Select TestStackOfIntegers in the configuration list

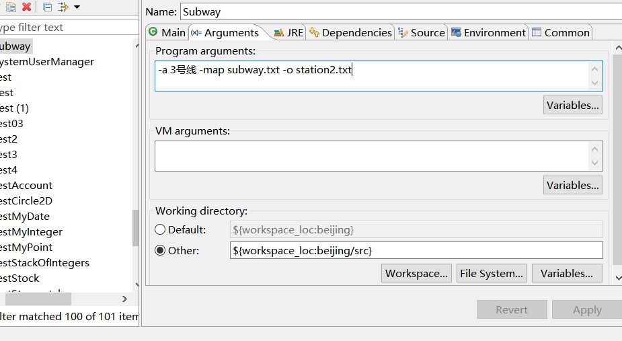[x=44, y=262]
